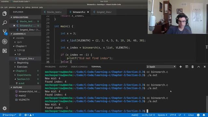
Task: Click the learning-c branch indicator
Action: click(x=9, y=115)
